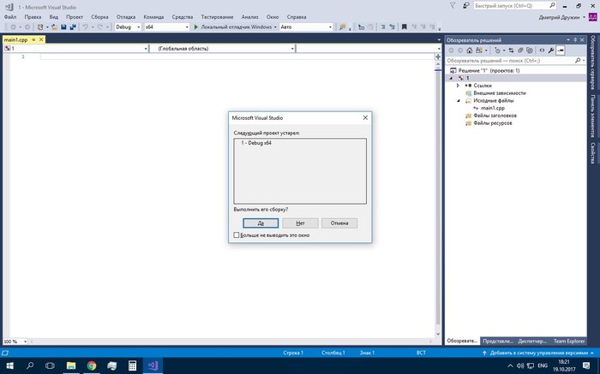Collapse the Исходные файлы tree node

point(458,101)
